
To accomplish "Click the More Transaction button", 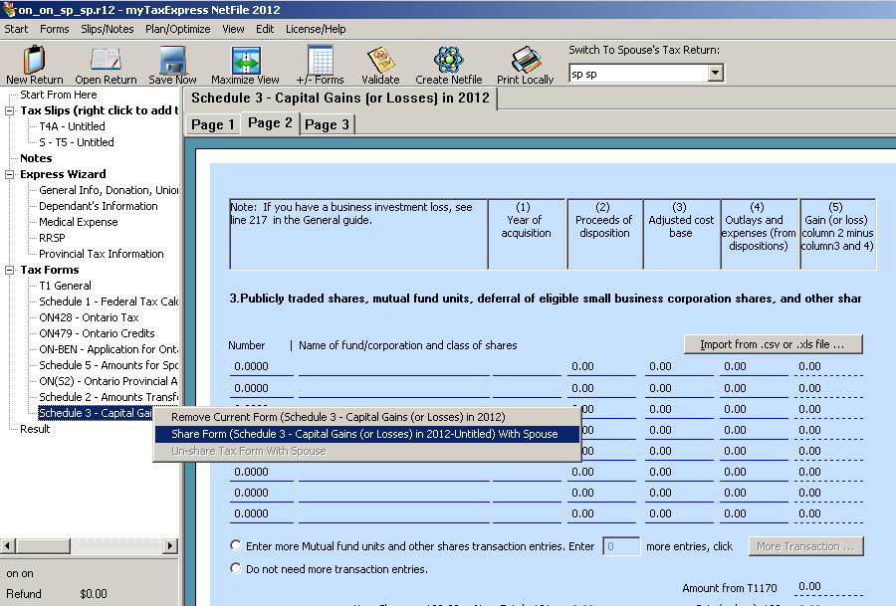I will (805, 546).
